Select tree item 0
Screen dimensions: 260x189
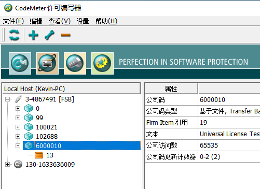pos(37,109)
